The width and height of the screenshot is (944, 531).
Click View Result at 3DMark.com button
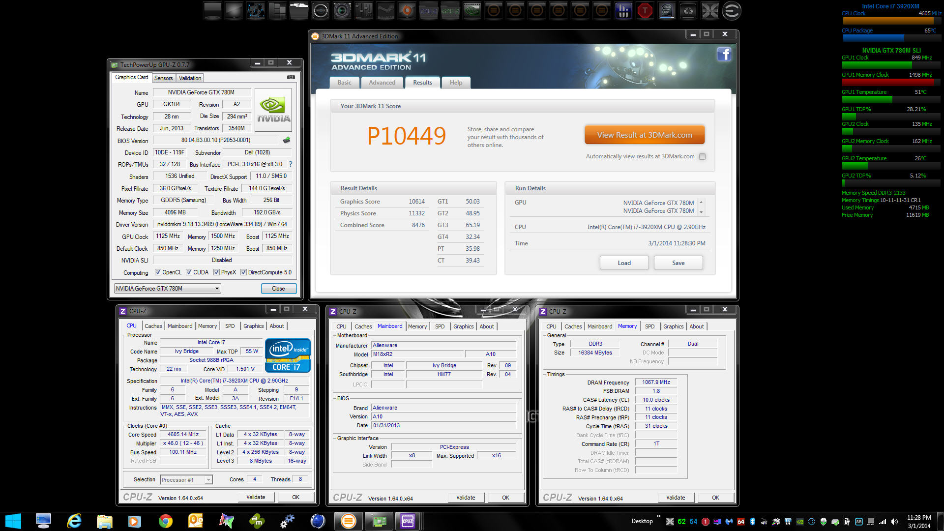644,135
